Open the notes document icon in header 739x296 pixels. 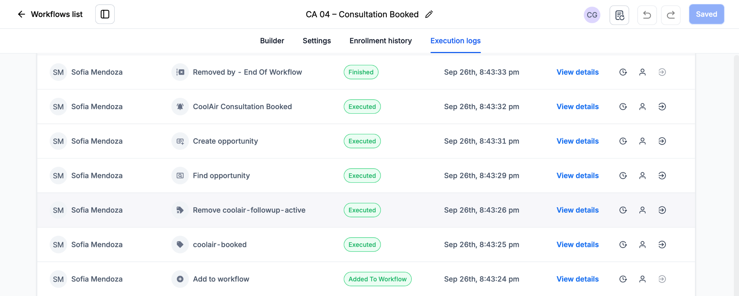[619, 15]
